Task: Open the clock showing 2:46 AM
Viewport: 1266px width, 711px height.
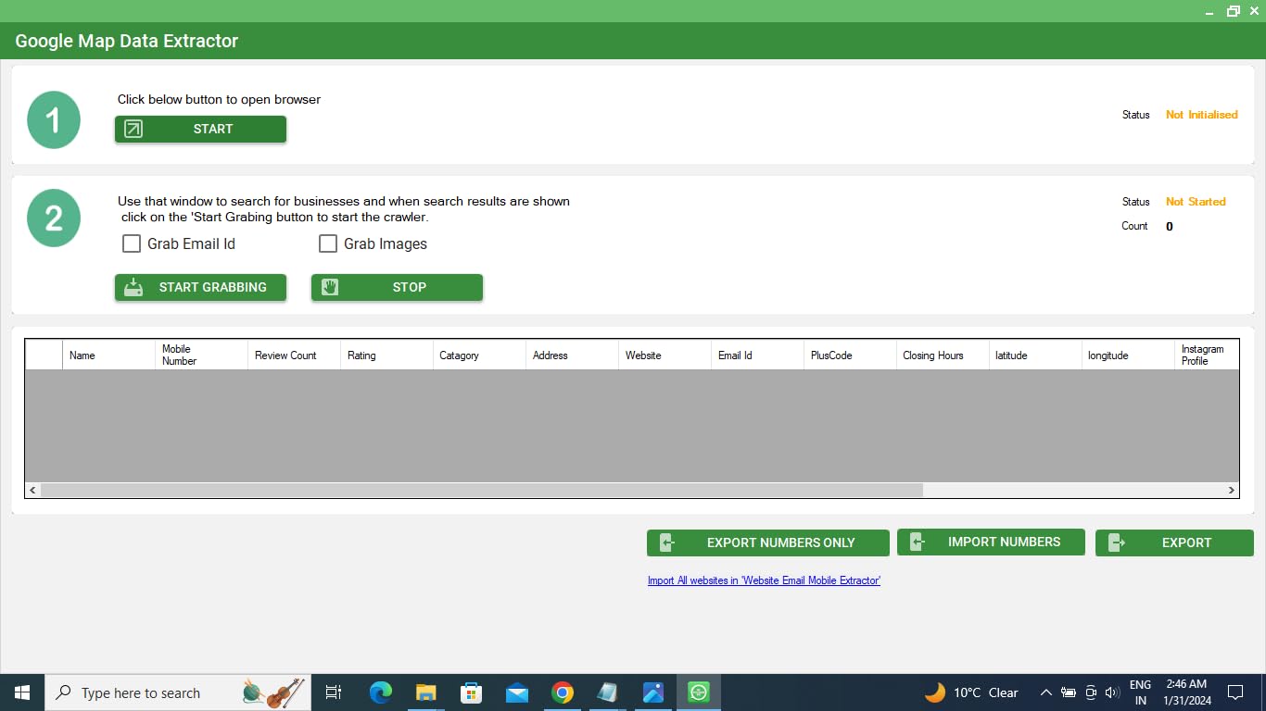Action: (x=1185, y=692)
